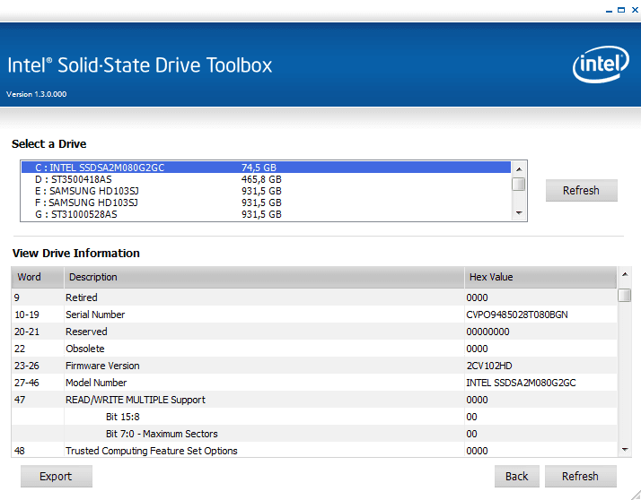Select Trusted Computing Feature Set Options row
This screenshot has width=641, height=500.
(314, 451)
